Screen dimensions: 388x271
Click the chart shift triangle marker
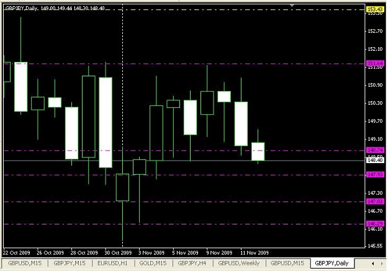(292, 5)
